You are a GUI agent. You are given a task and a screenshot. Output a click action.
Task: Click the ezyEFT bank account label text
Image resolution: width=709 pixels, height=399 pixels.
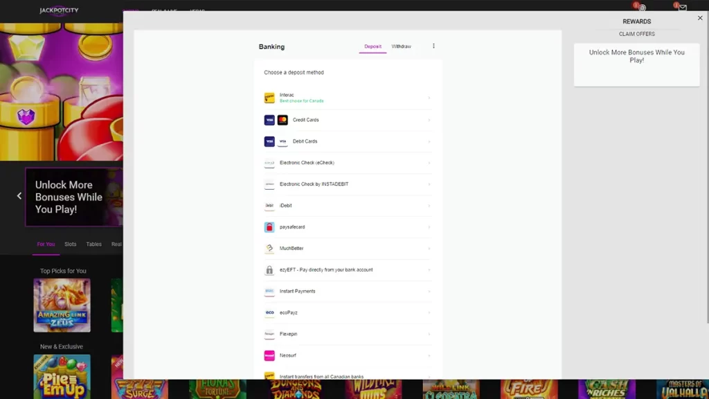[326, 269]
